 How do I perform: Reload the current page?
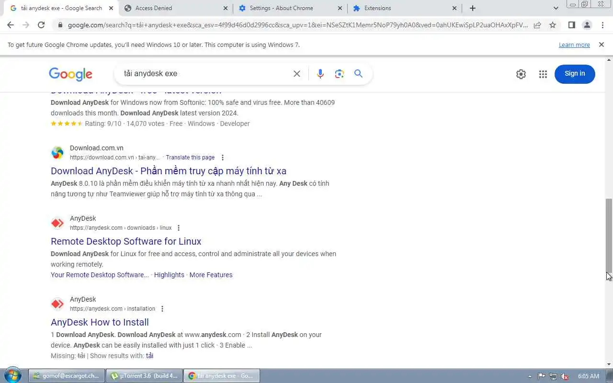[x=41, y=25]
